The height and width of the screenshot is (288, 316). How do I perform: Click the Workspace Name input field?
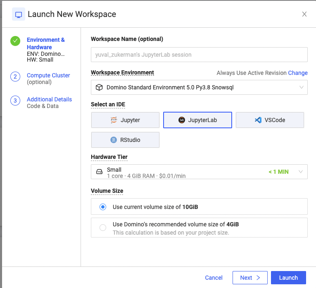tap(199, 55)
